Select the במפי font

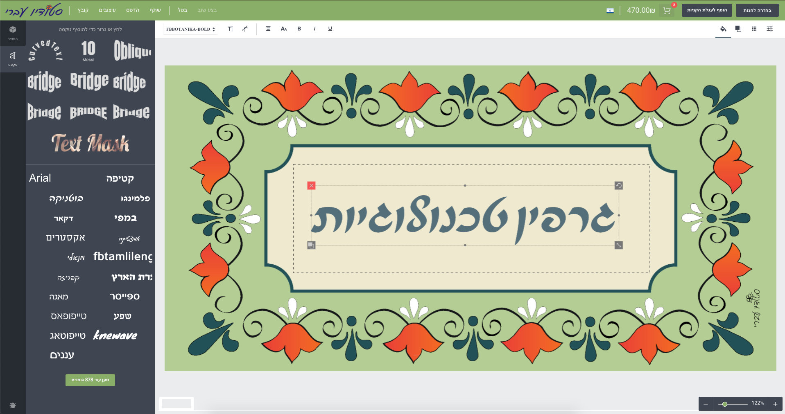point(125,218)
